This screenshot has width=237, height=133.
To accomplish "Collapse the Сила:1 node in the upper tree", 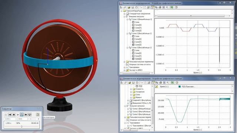I will [127, 19].
